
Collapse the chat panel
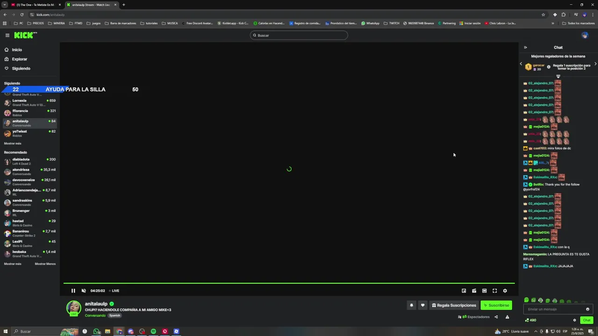point(525,47)
